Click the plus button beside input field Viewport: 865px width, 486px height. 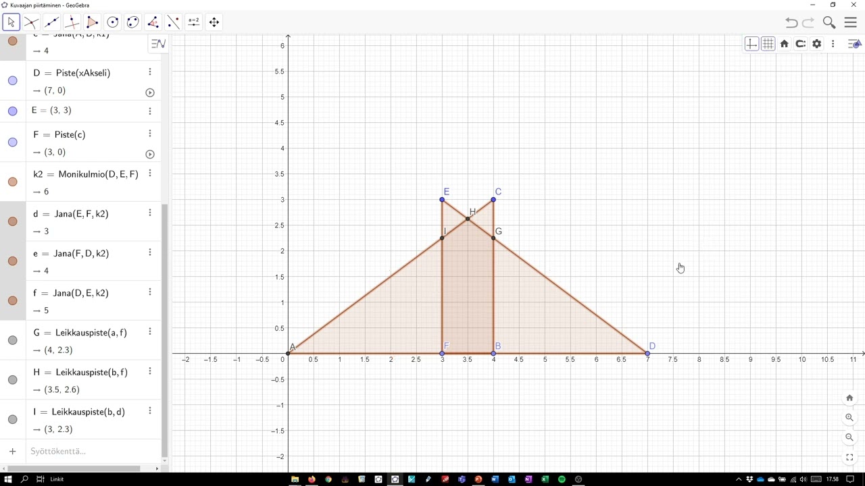12,452
